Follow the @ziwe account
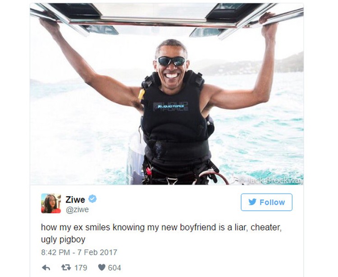338x277 pixels. point(266,202)
